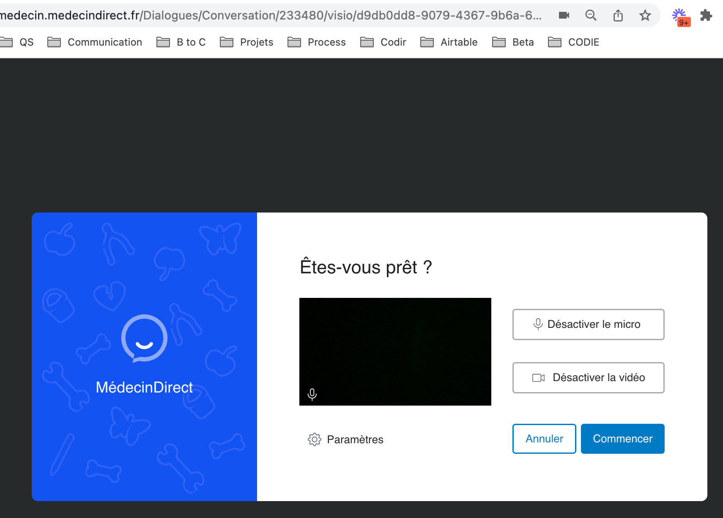Image resolution: width=723 pixels, height=518 pixels.
Task: Click the black video preview area
Action: click(x=395, y=346)
